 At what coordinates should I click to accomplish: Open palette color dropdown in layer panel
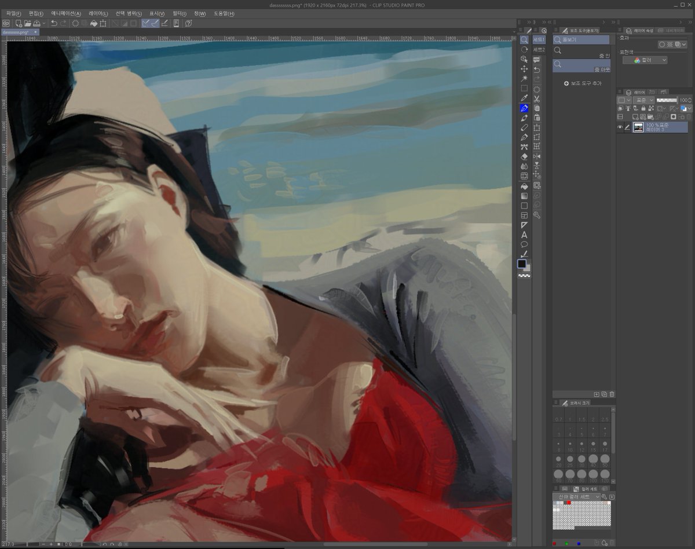point(686,108)
